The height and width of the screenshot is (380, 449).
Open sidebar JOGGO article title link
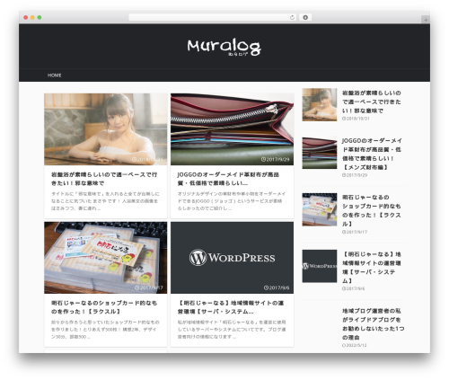click(x=372, y=154)
